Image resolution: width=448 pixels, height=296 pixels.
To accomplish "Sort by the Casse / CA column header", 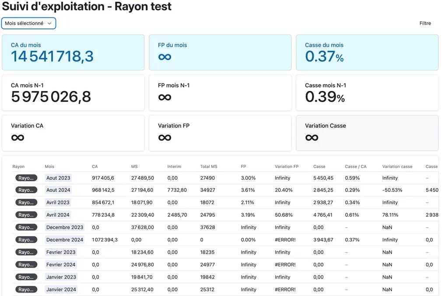I will (x=355, y=167).
